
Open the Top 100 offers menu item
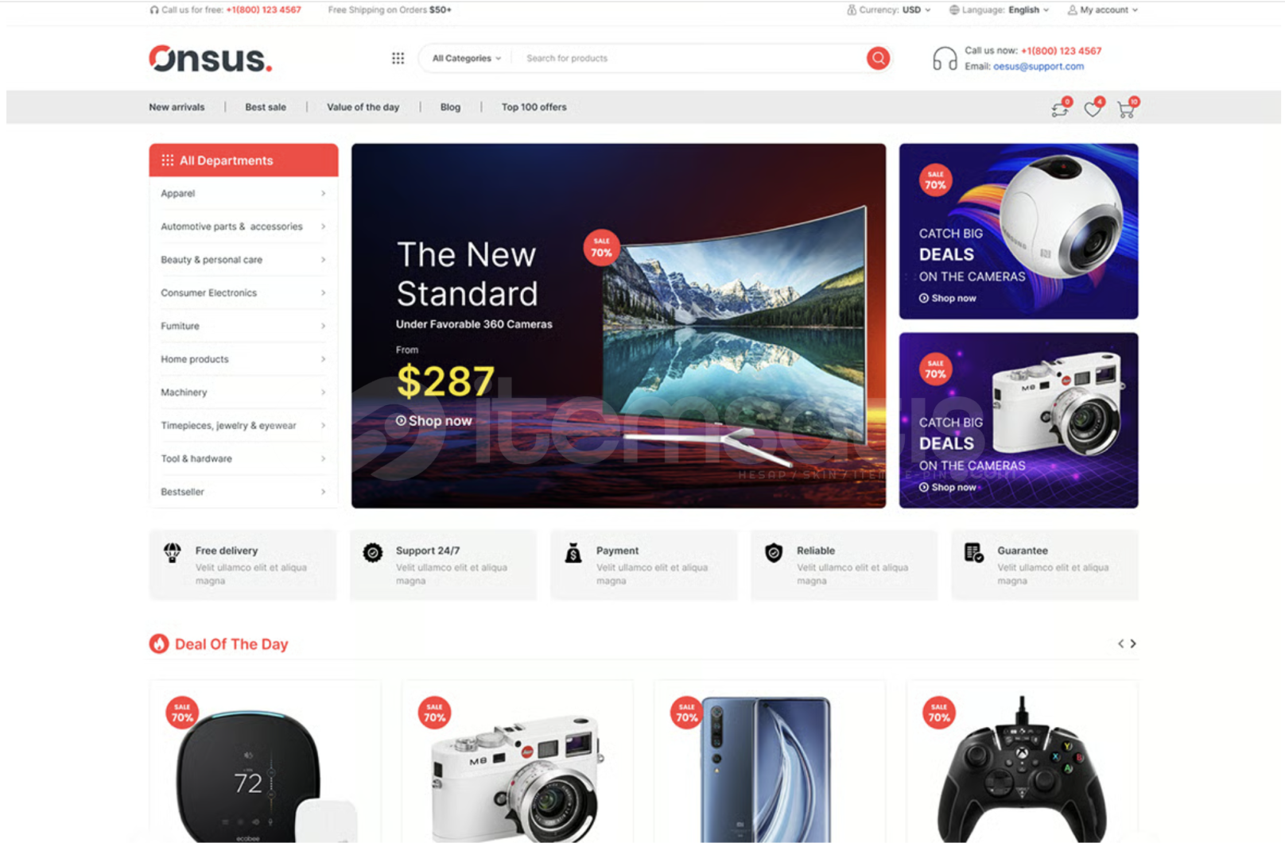[534, 107]
